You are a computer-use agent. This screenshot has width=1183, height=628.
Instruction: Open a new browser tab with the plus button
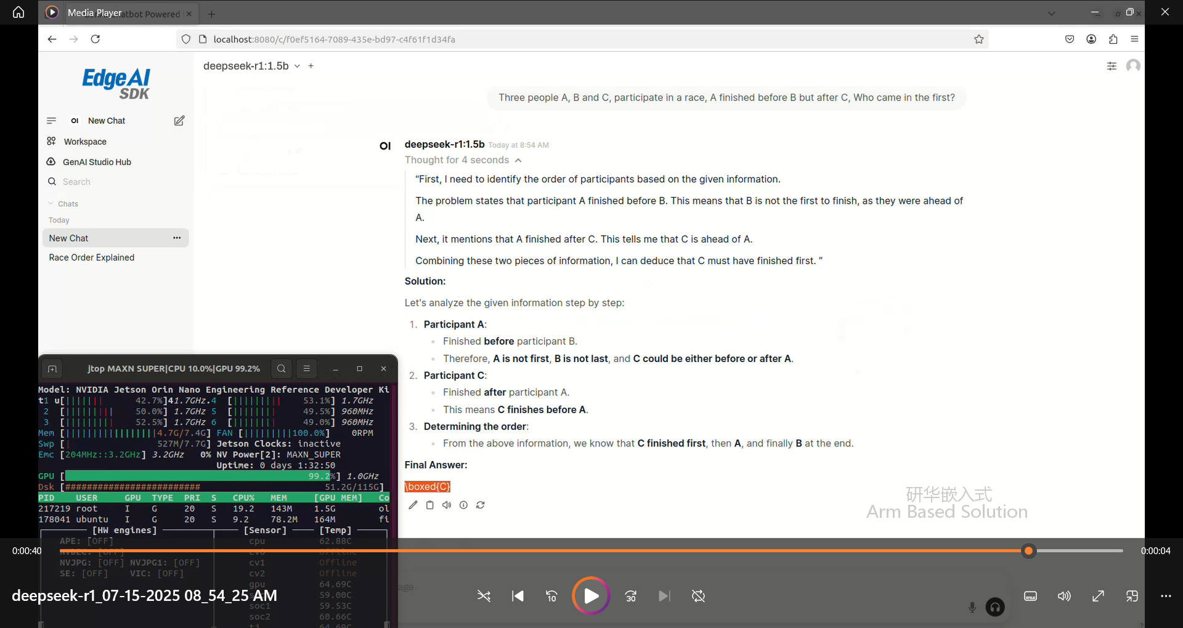pyautogui.click(x=211, y=14)
